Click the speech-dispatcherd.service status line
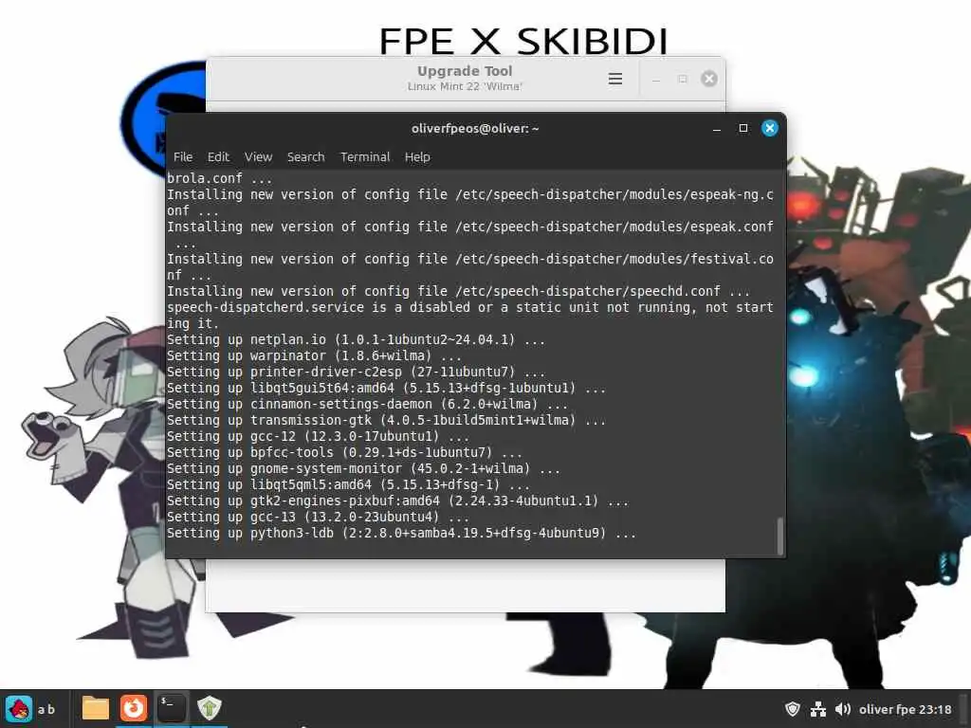Image resolution: width=971 pixels, height=728 pixels. [470, 316]
